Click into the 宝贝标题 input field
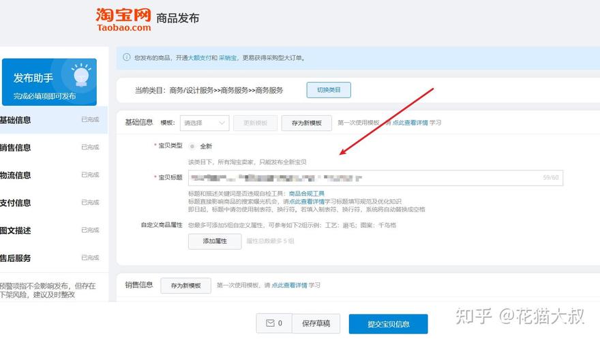Image resolution: width=600 pixels, height=341 pixels. pyautogui.click(x=375, y=178)
